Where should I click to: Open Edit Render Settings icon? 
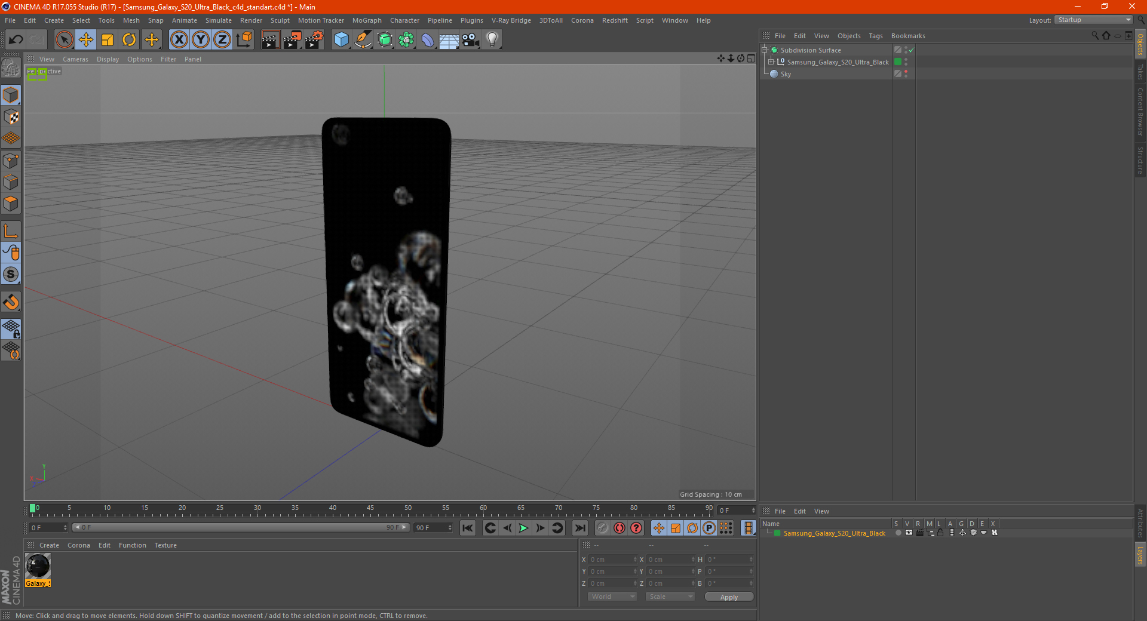pos(314,40)
